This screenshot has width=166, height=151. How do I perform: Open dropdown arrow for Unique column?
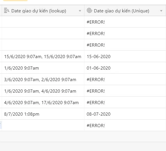[x=161, y=11]
